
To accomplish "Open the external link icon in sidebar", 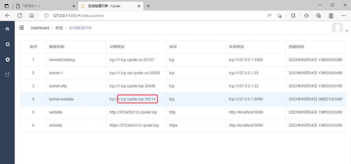I will 7,74.
